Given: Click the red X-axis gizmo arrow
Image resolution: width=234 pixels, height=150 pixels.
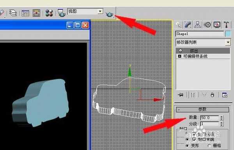Looking at the screenshot, I should (158, 99).
